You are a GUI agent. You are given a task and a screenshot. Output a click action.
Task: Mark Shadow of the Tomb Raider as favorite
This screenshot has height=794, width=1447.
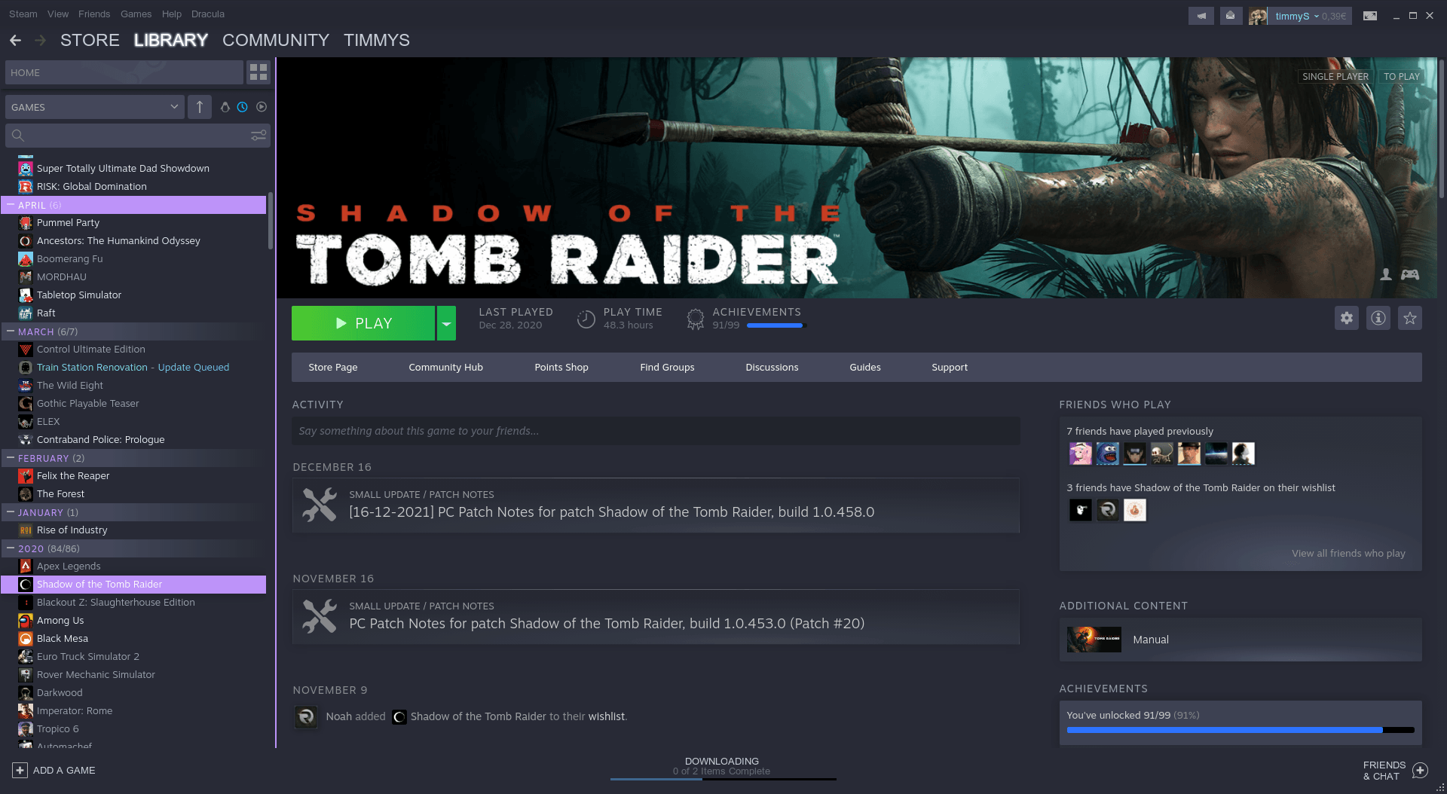(x=1410, y=318)
